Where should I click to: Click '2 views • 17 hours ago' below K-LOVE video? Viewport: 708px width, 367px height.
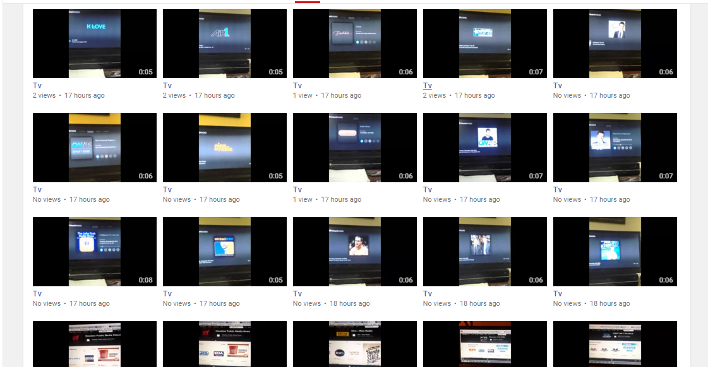(x=69, y=96)
